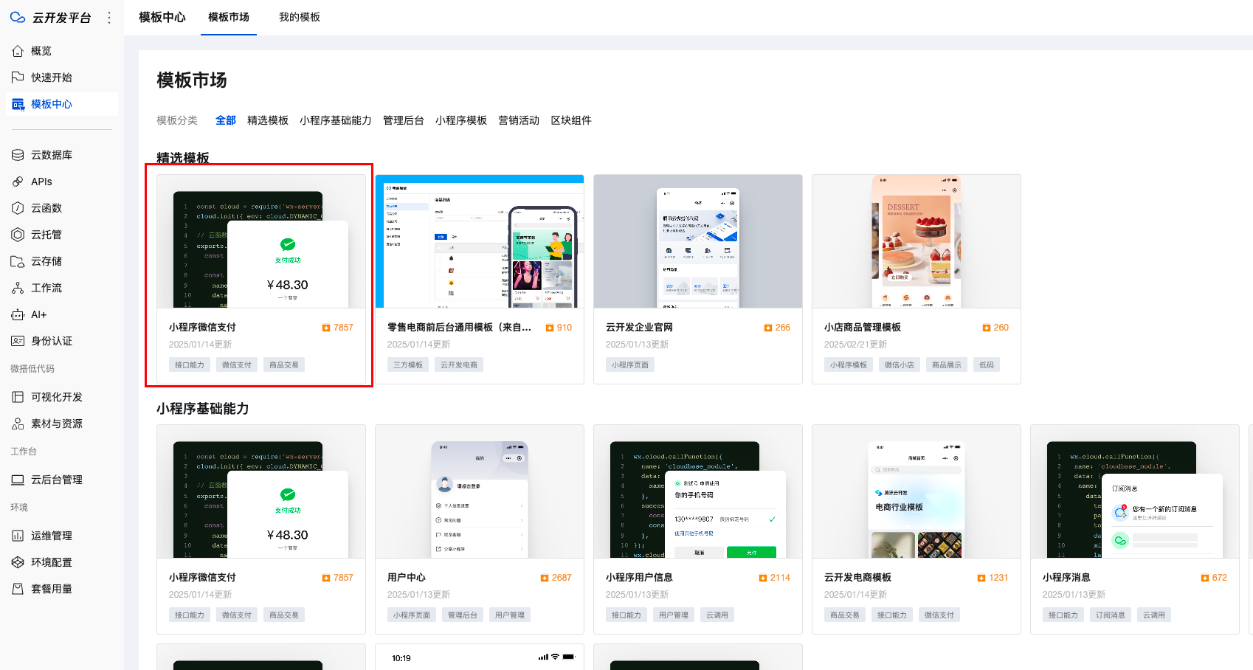Viewport: 1253px width, 670px height.
Task: Click the 1231 usage count
Action: pos(998,578)
